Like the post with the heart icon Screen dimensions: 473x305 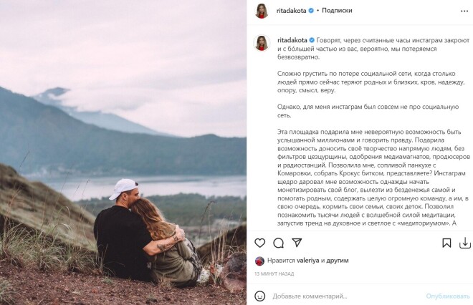(259, 243)
